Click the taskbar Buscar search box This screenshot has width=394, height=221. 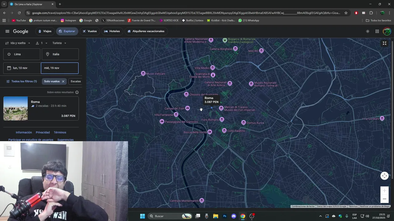pos(170,216)
